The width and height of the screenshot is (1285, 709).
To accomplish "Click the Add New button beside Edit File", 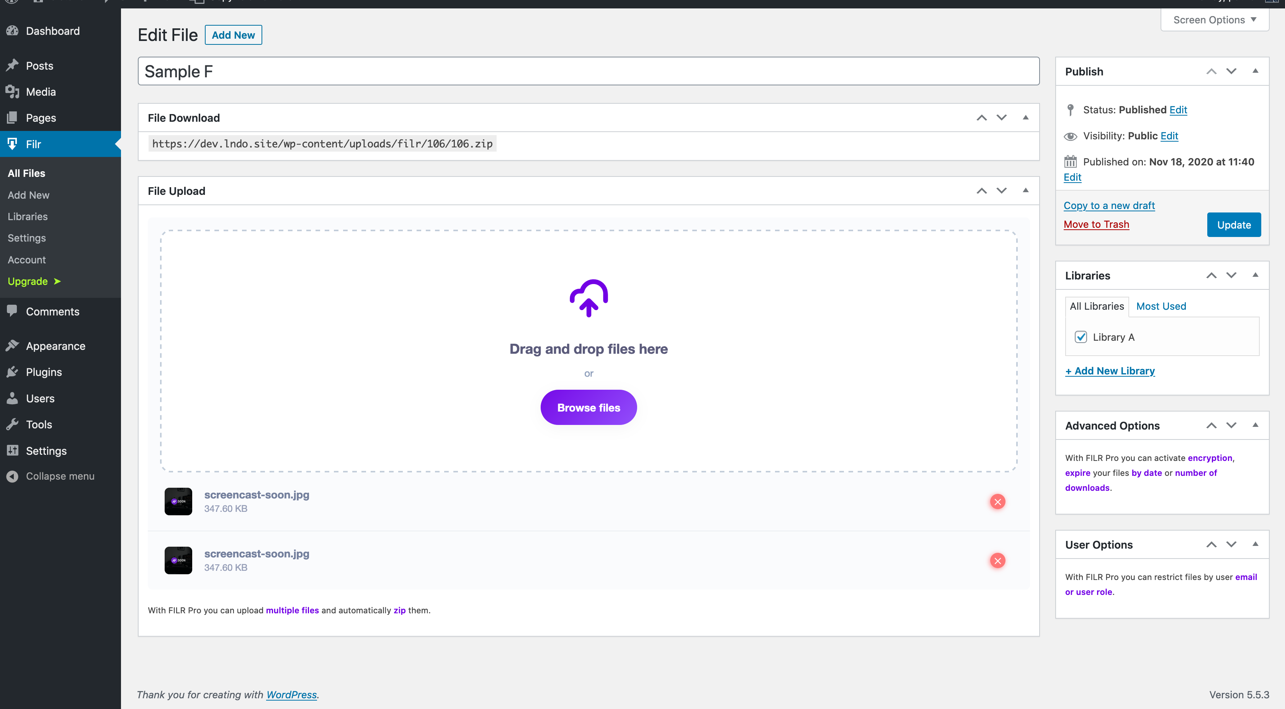I will pos(233,35).
